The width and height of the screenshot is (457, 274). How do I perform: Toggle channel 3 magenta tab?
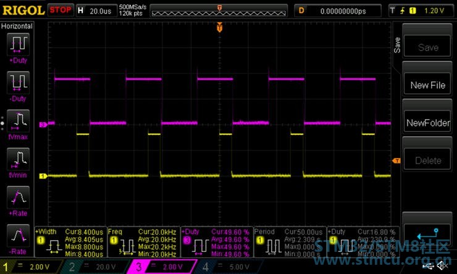click(162, 267)
